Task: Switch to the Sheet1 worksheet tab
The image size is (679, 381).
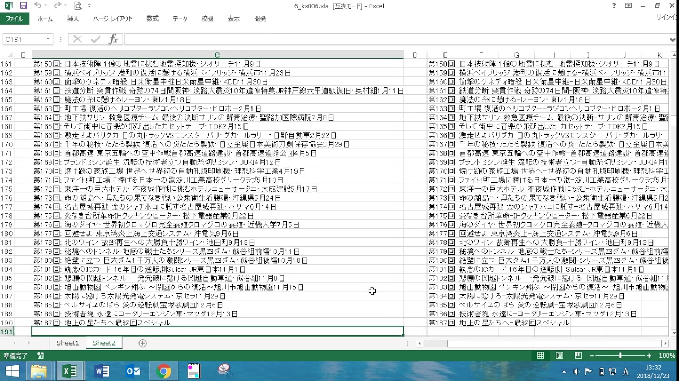Action: (x=67, y=343)
